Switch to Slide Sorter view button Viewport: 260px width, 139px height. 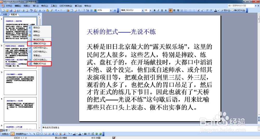[4, 130]
